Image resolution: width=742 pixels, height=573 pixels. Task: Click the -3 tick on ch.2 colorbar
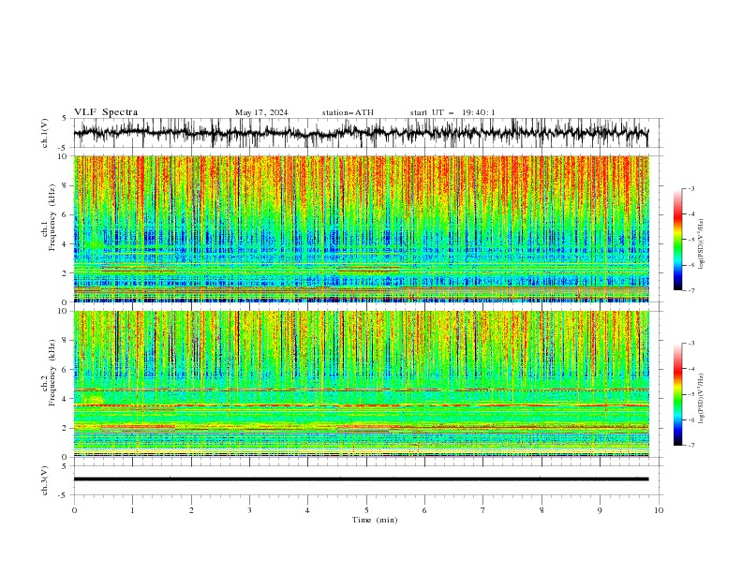tap(691, 344)
